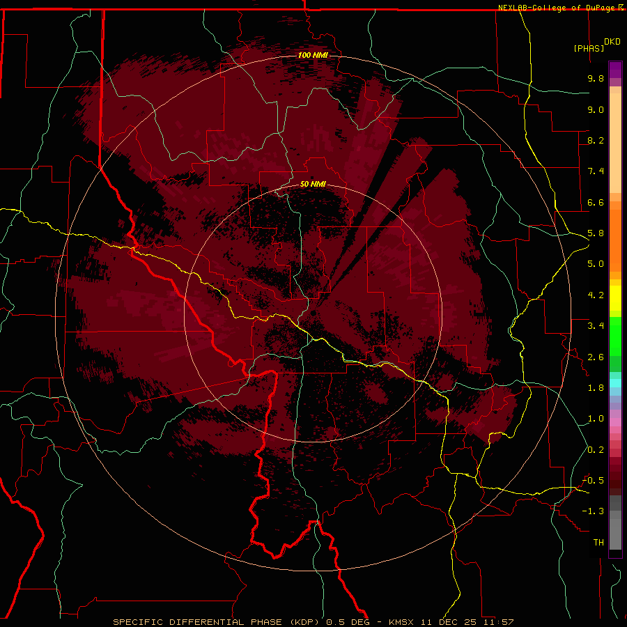
Task: Click the 11:57 timestamp in the bottom caption
Action: click(498, 622)
